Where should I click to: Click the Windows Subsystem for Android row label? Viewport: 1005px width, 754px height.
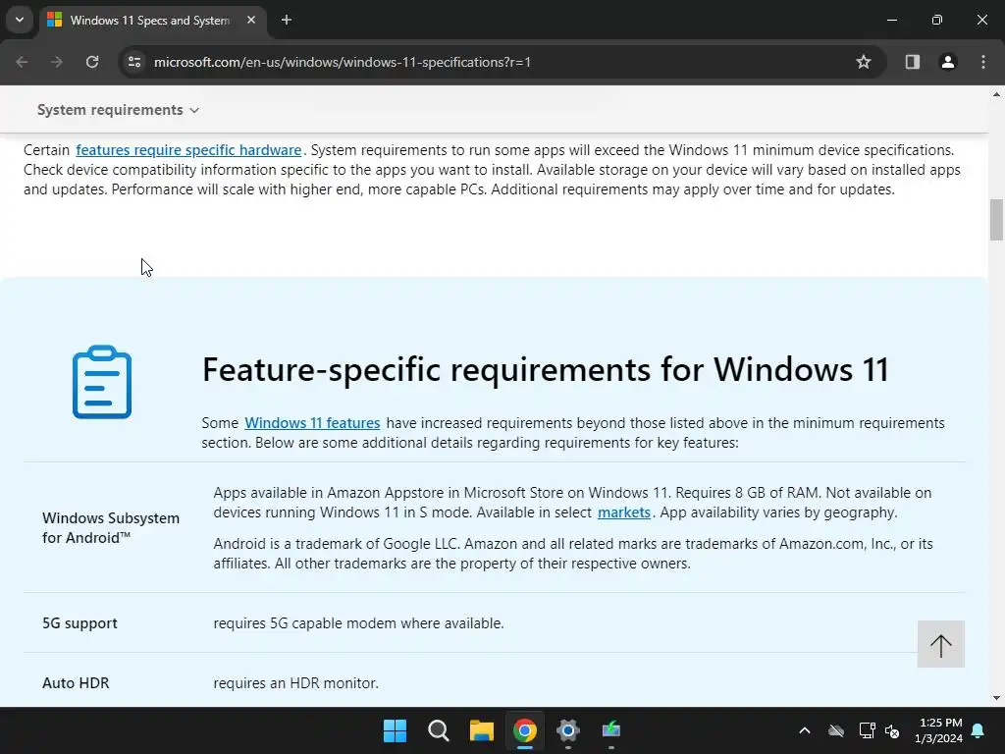[x=111, y=527]
